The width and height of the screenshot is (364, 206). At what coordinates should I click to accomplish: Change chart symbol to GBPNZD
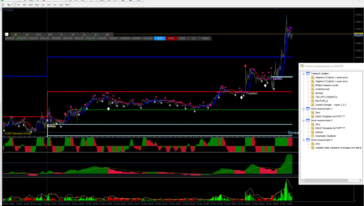pyautogui.click(x=56, y=38)
